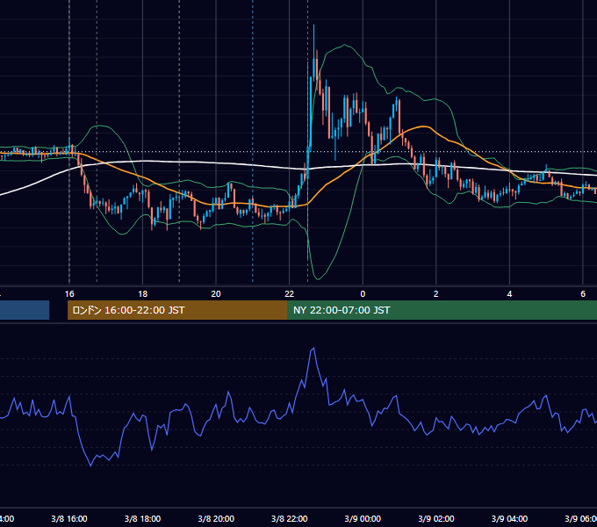Click the 3/8 16:00 time label

[69, 518]
